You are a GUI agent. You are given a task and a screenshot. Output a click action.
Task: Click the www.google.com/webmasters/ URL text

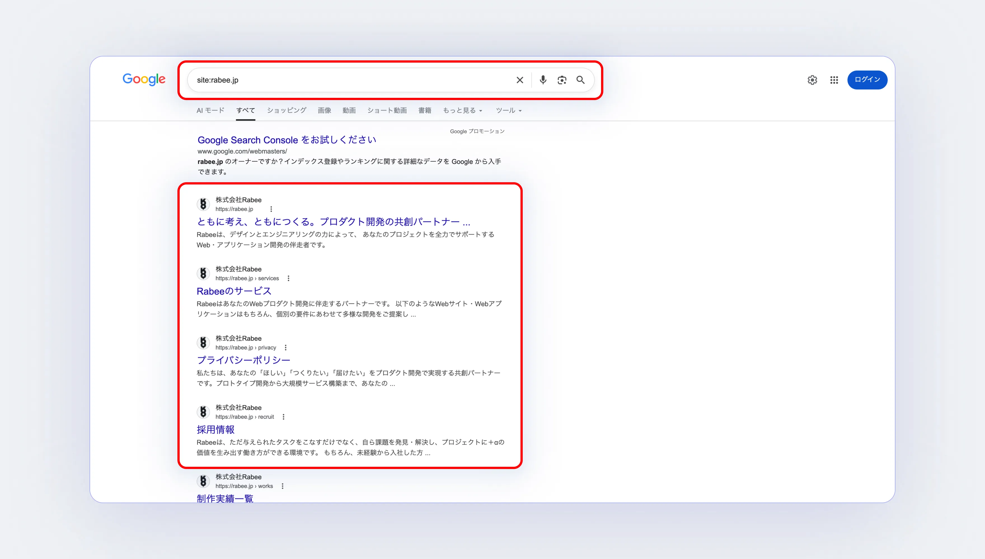click(x=242, y=151)
